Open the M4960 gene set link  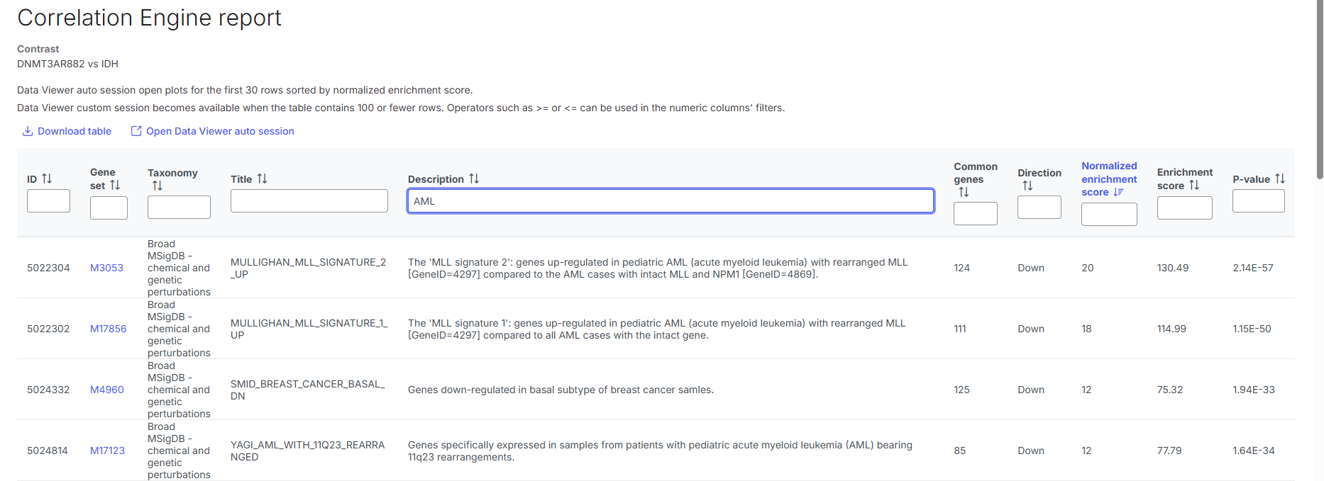pos(106,390)
